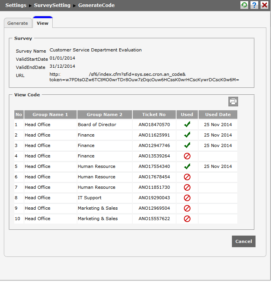This screenshot has height=282, width=271.
Task: Go to Settings in the breadcrumb
Action: (x=16, y=5)
